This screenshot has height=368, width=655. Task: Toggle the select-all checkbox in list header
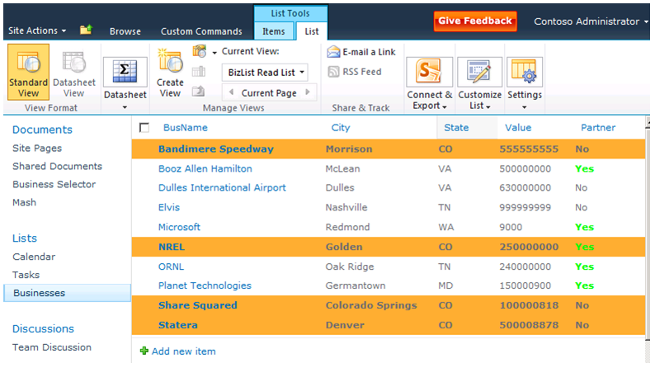(x=145, y=128)
